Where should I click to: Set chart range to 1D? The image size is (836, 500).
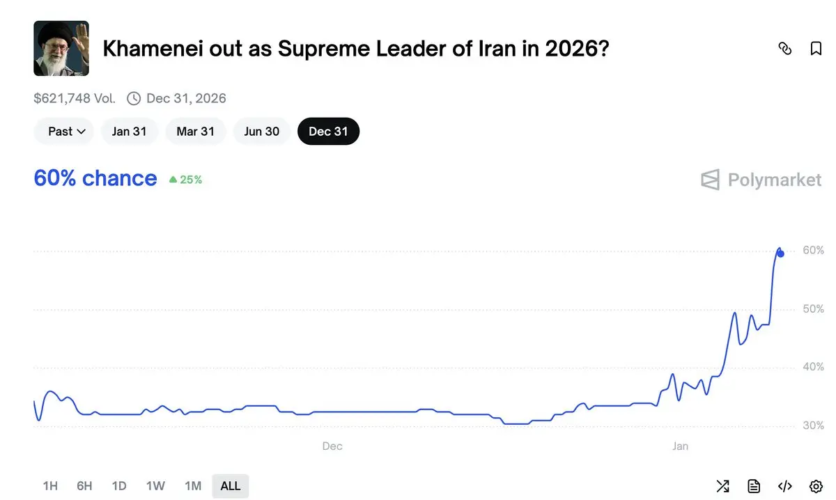pos(119,486)
